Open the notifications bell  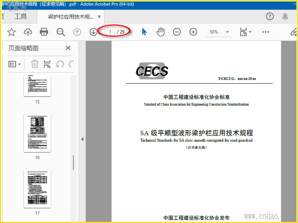tap(285, 16)
